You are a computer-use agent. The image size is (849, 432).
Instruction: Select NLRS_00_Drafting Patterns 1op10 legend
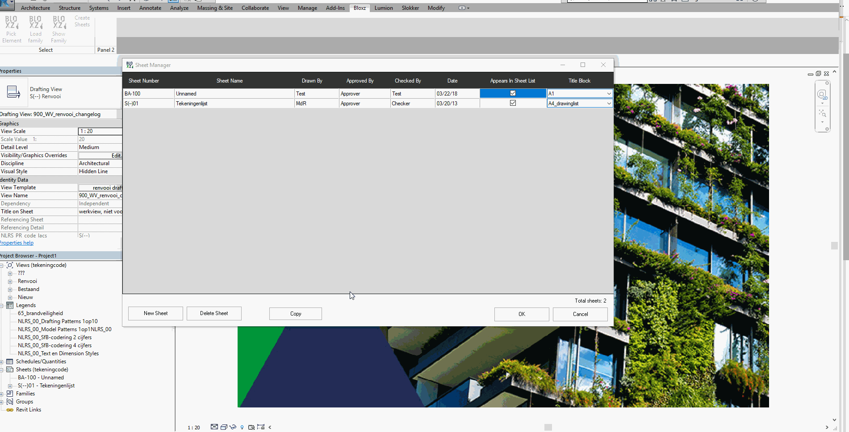[58, 321]
